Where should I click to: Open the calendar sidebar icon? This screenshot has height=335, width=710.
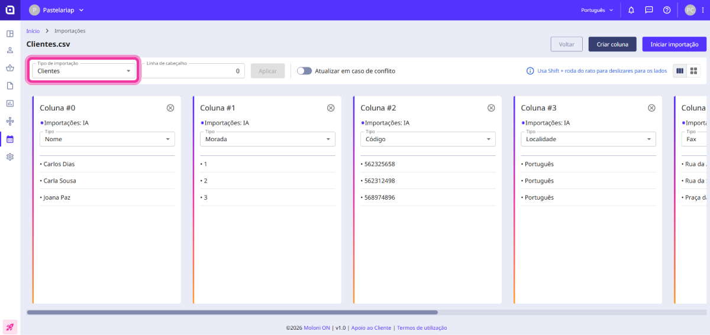[x=10, y=139]
